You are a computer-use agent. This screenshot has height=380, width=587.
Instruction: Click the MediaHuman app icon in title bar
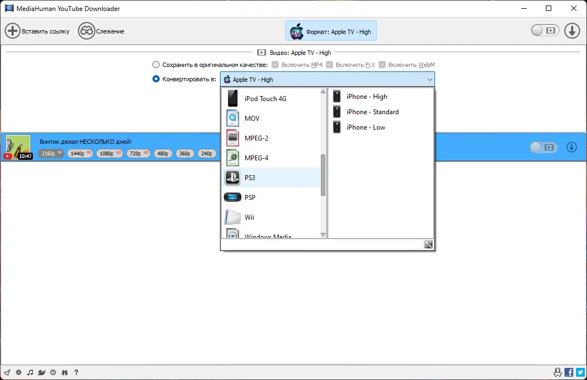point(9,8)
